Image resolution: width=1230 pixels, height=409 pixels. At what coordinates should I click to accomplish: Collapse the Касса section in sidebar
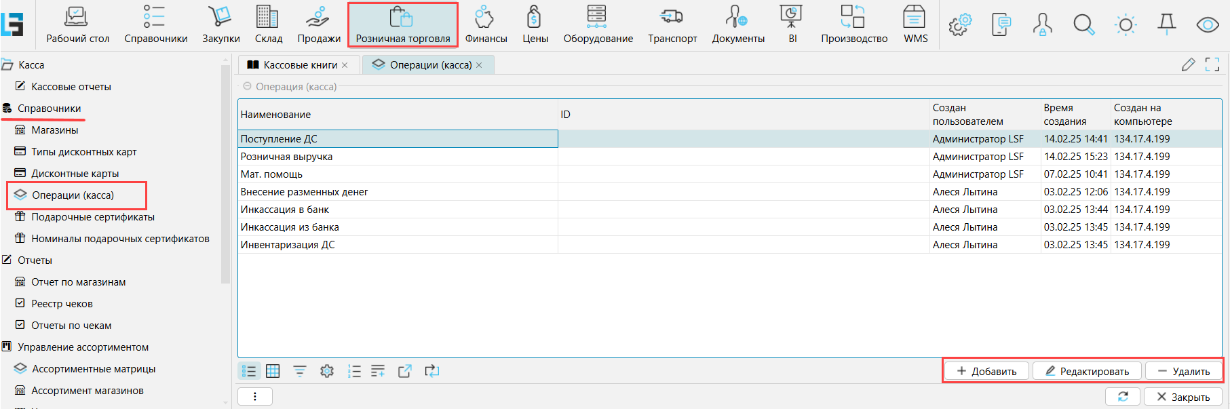pyautogui.click(x=7, y=65)
